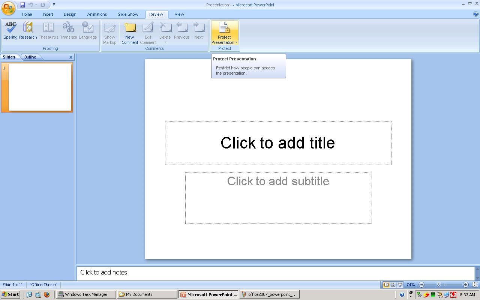Select the Slide Show ribbon tab
Screen dimensions: 480x300
(x=128, y=14)
